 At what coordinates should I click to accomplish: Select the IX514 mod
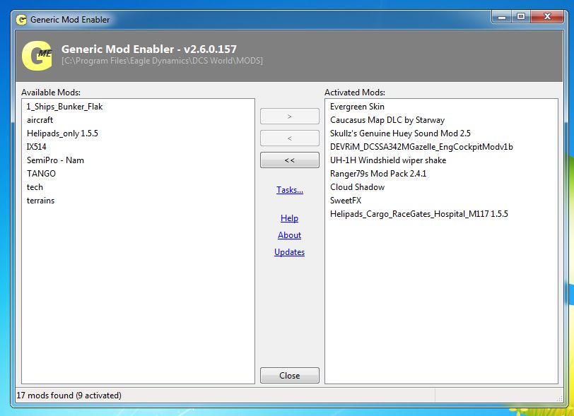coord(36,147)
